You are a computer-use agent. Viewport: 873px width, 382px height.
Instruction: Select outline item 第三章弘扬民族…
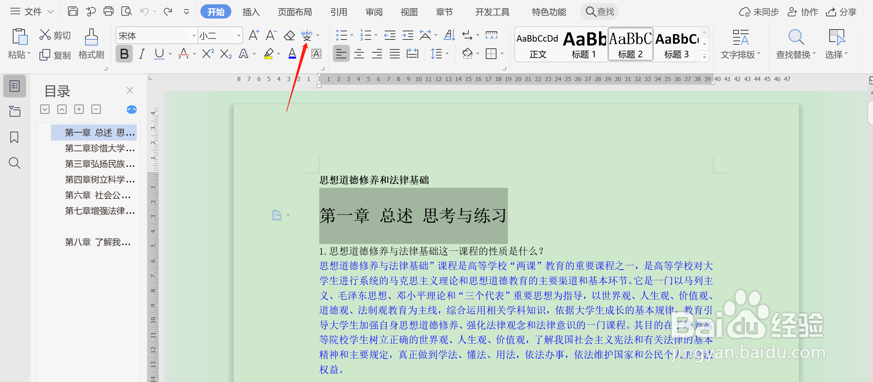[x=100, y=164]
